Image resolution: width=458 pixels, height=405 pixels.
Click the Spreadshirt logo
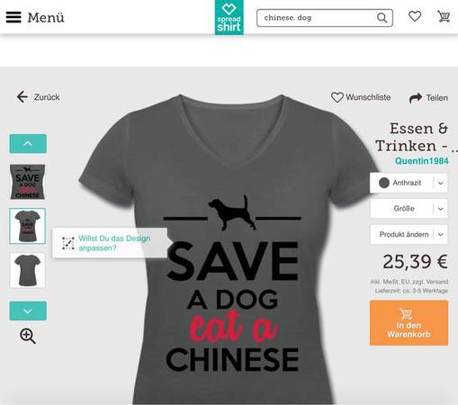pyautogui.click(x=229, y=17)
